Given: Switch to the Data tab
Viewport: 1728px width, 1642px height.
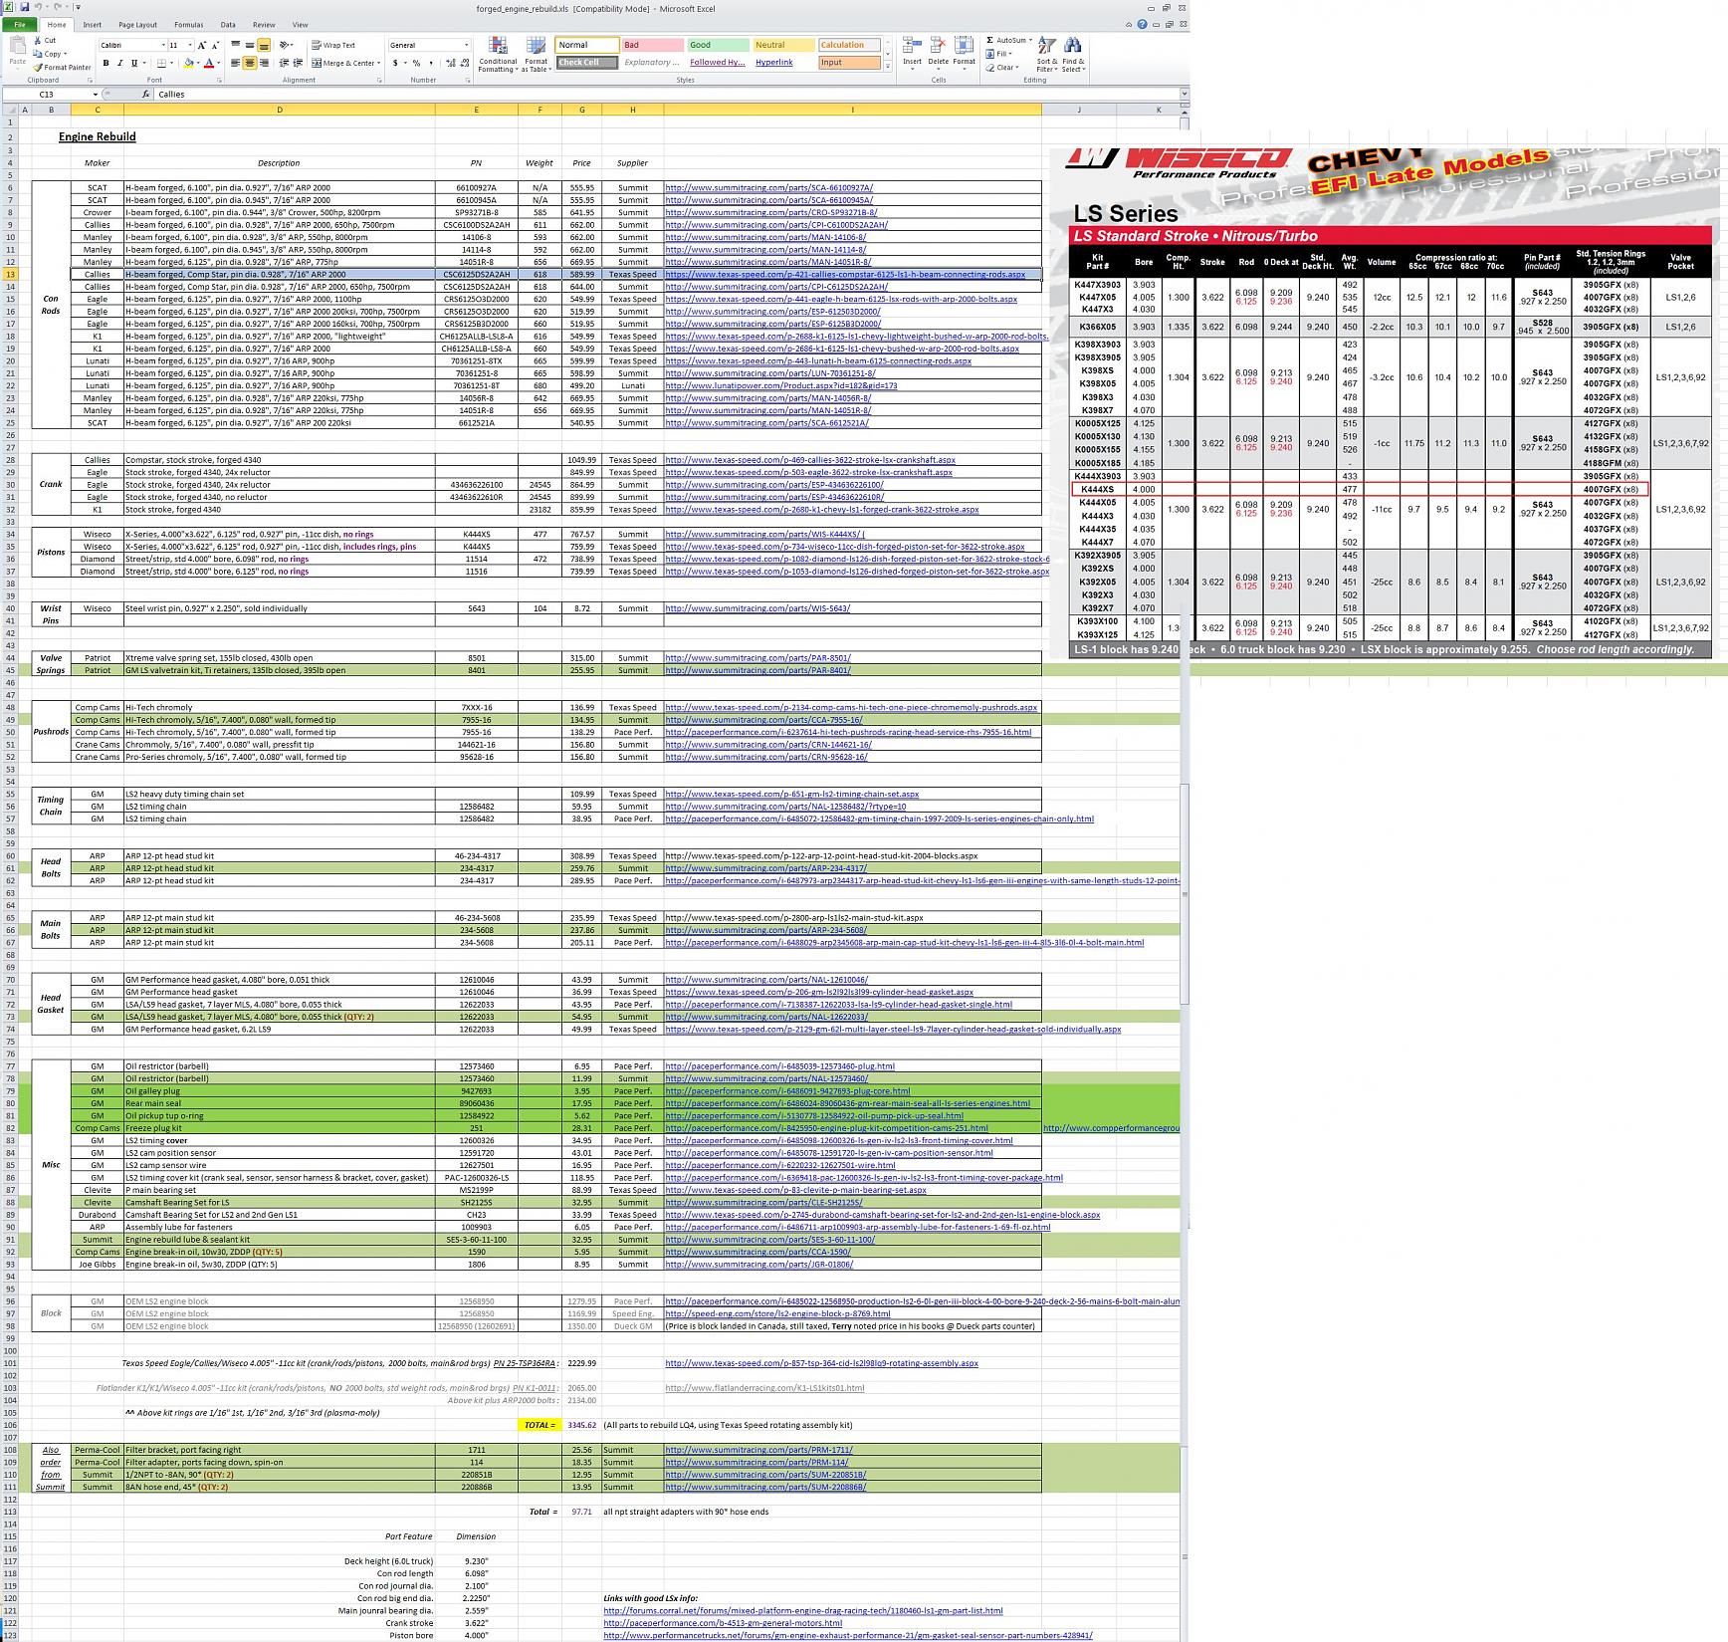Looking at the screenshot, I should click(228, 24).
